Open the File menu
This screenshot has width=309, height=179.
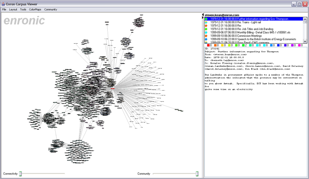pyautogui.click(x=4, y=9)
